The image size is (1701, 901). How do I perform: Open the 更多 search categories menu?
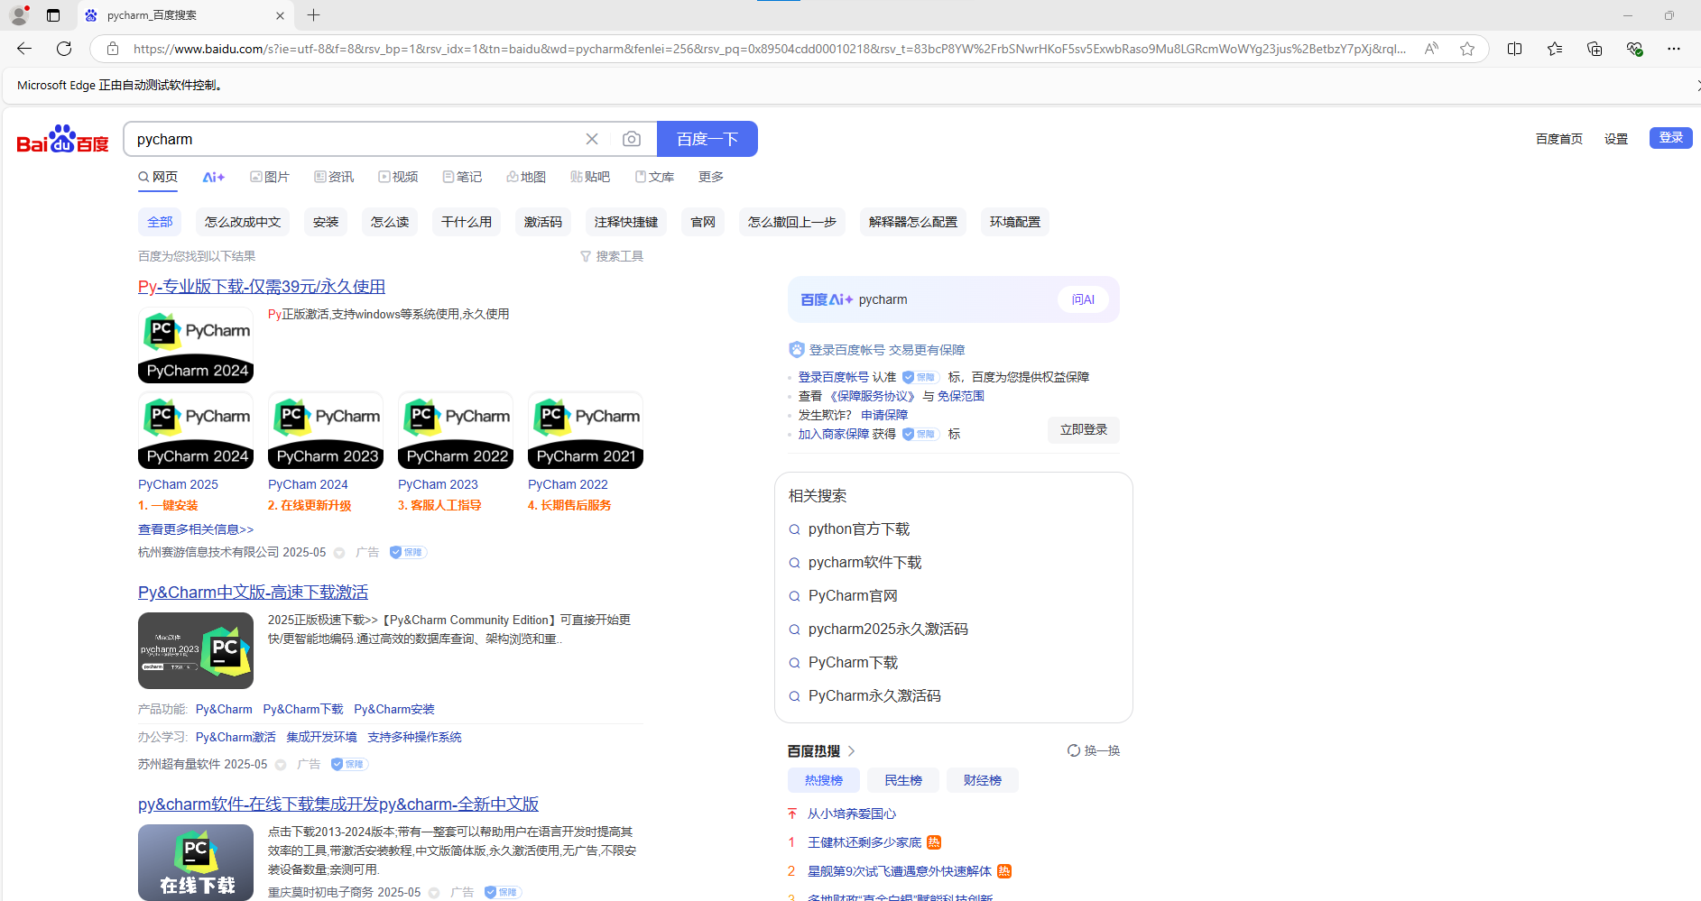[711, 177]
